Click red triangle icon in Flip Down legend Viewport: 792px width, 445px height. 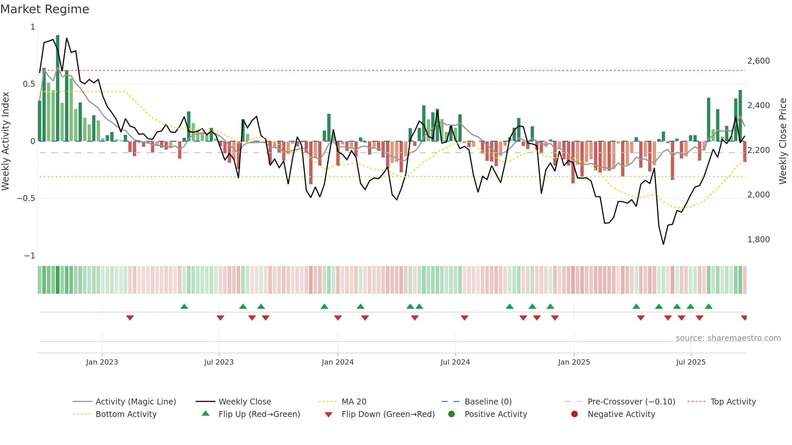(328, 415)
